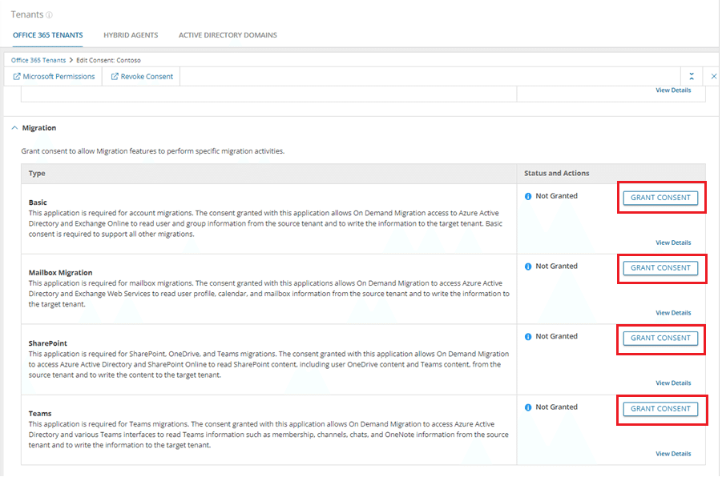Screen dimensions: 722x481
Task: Select the SharePoint row title
Action: [48, 343]
